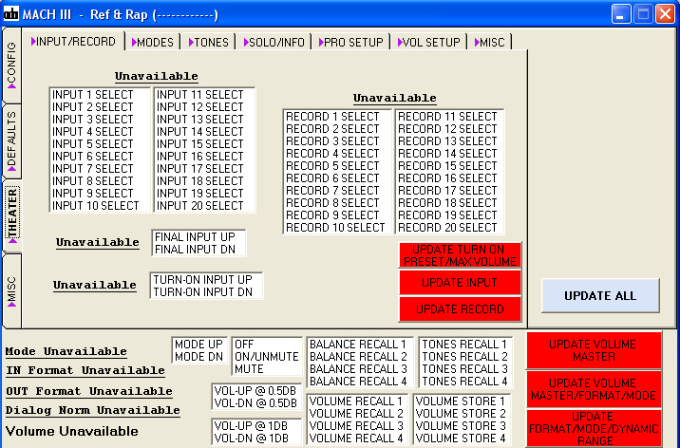Select VOLUME STORE 2 entry
This screenshot has width=680, height=448.
461,413
